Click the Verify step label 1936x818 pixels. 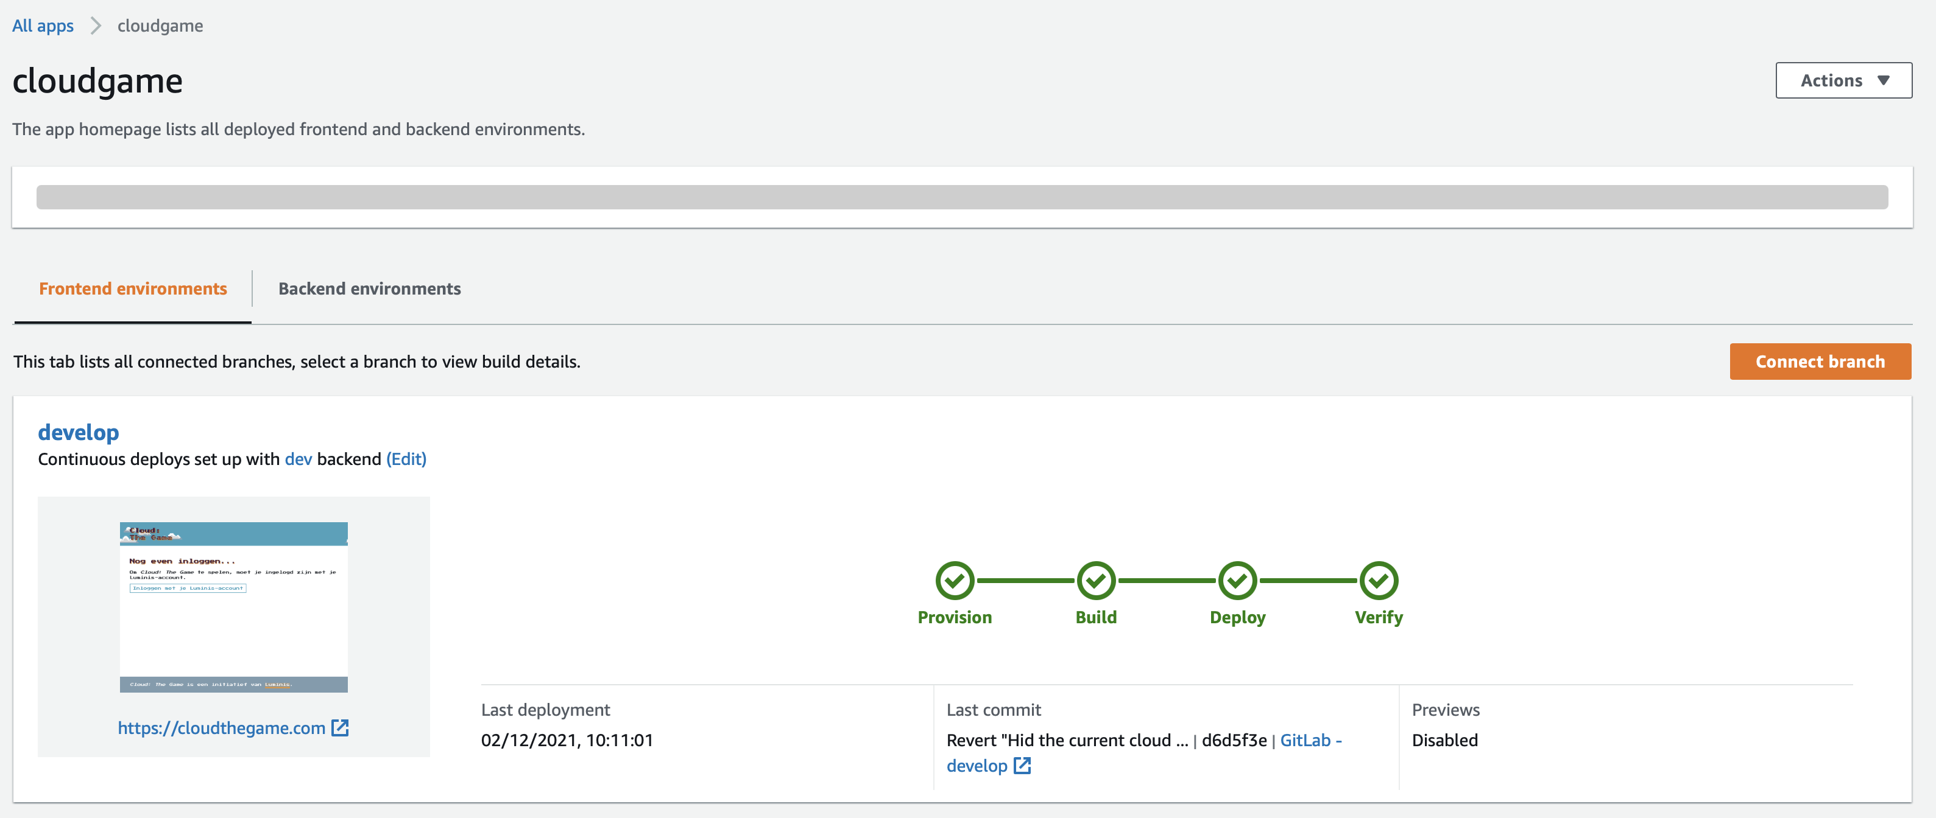[x=1379, y=617]
